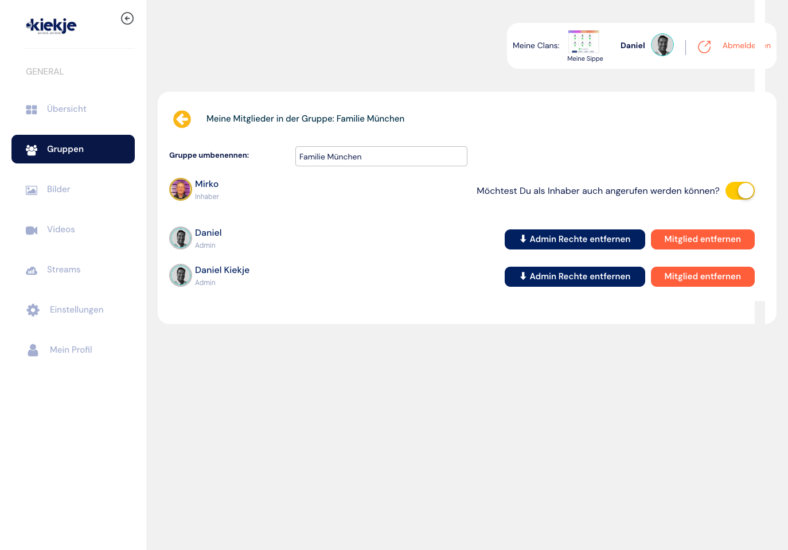Edit the Gruppe umbenennen text field

pos(381,157)
